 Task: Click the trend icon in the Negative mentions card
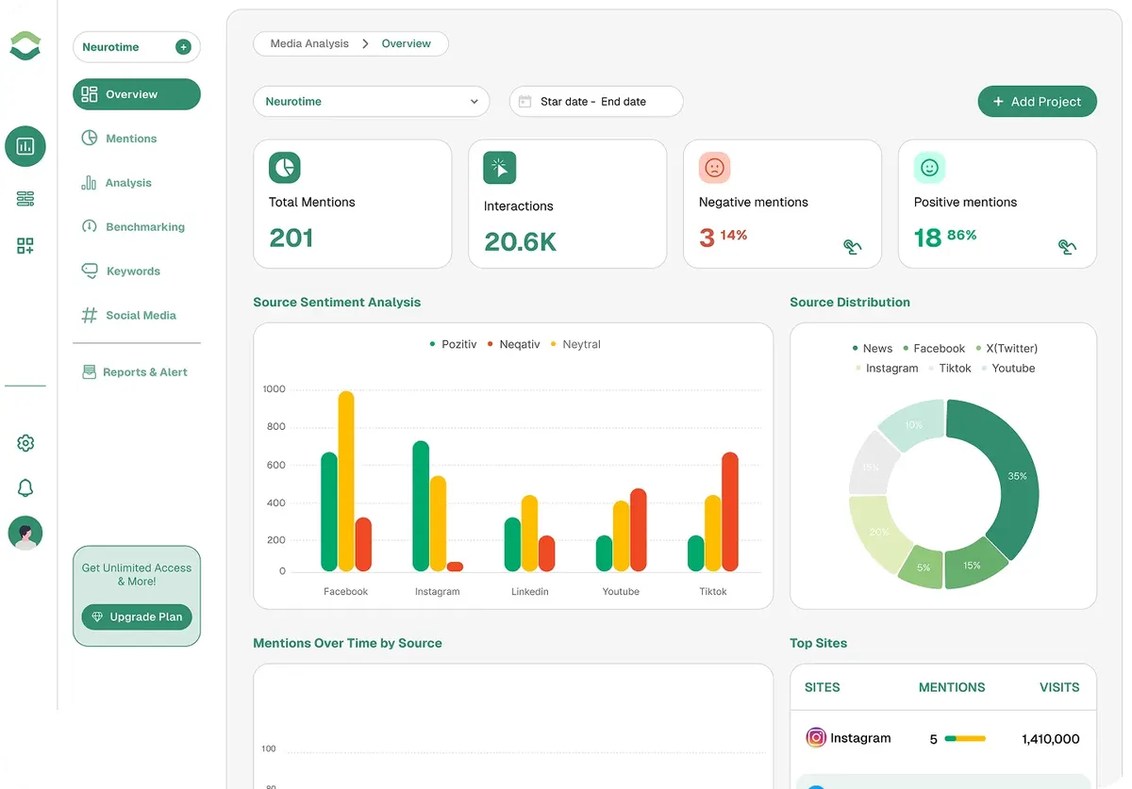pyautogui.click(x=852, y=247)
